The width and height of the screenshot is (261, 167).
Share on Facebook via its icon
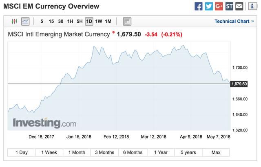click(x=199, y=6)
